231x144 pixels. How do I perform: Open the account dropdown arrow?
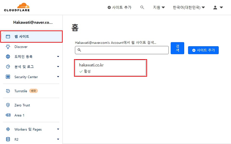pyautogui.click(x=221, y=7)
